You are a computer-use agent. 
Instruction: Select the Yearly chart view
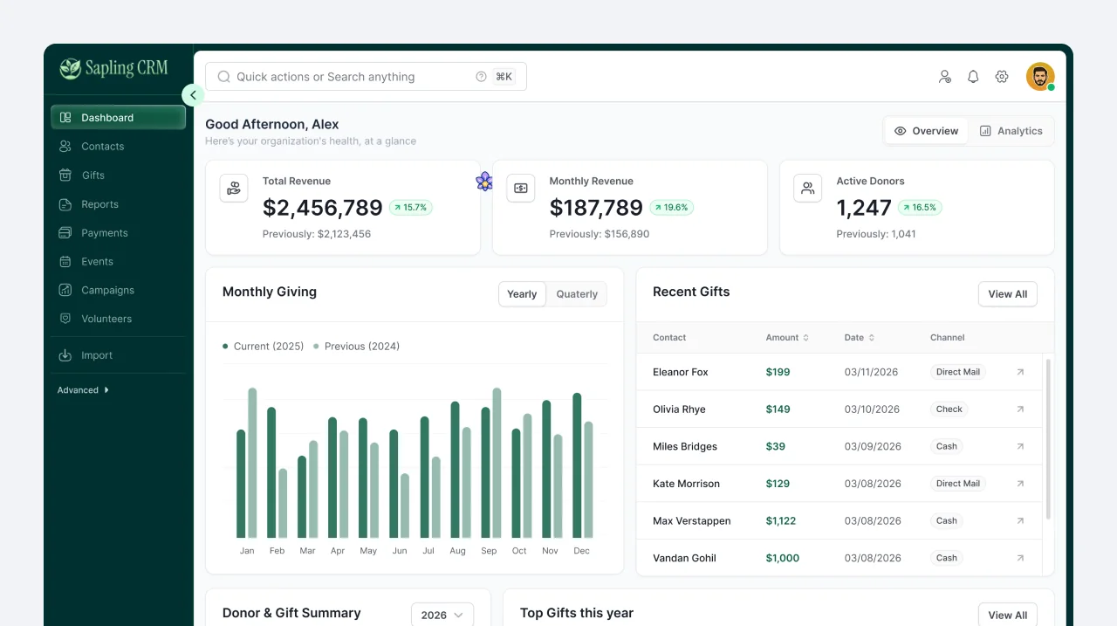[x=522, y=294]
